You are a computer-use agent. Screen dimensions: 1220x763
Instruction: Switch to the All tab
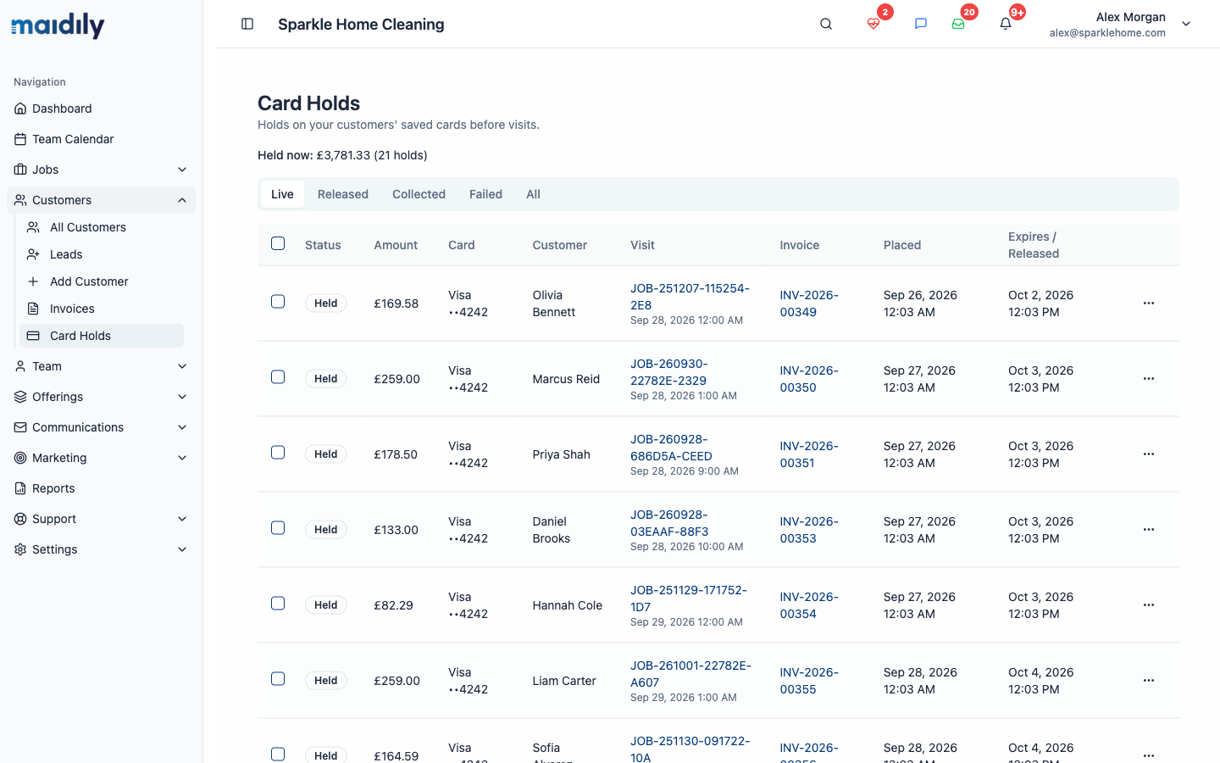[x=533, y=194]
